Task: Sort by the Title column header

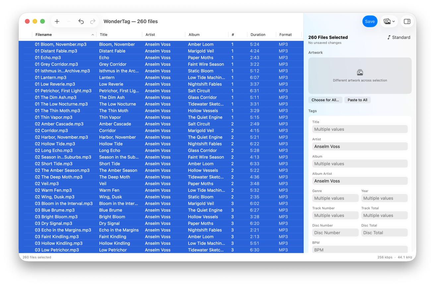Action: click(119, 35)
